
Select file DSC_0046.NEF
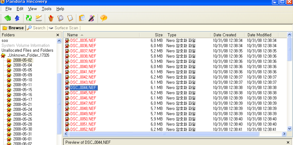click(x=83, y=98)
